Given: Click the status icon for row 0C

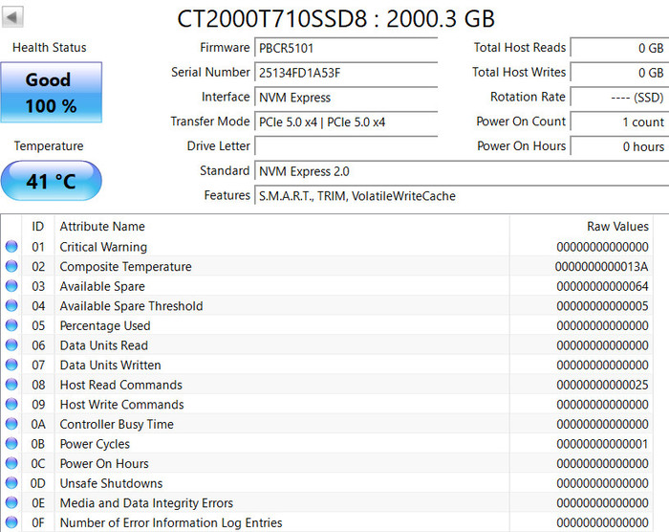Looking at the screenshot, I should pyautogui.click(x=11, y=463).
